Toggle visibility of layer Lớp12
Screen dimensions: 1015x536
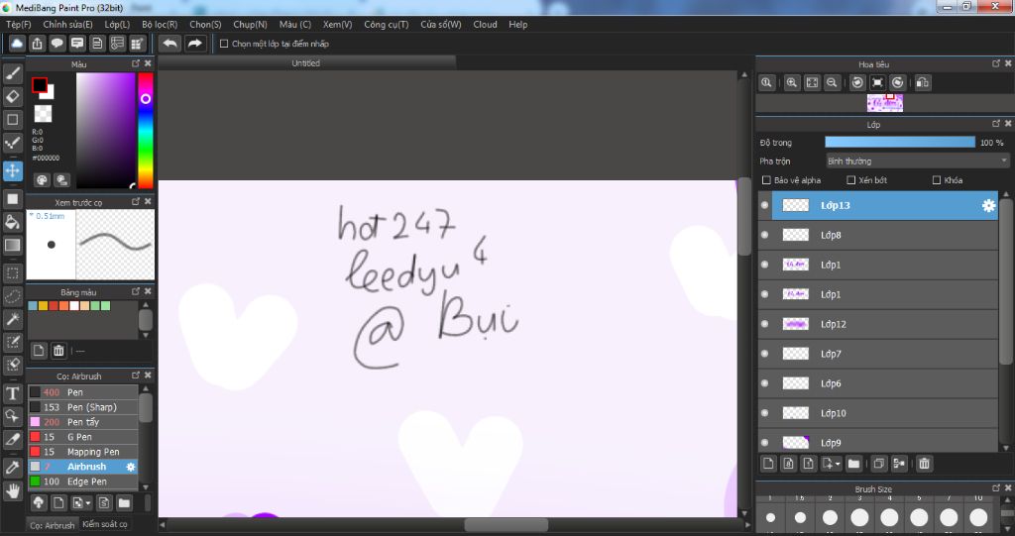(x=764, y=324)
